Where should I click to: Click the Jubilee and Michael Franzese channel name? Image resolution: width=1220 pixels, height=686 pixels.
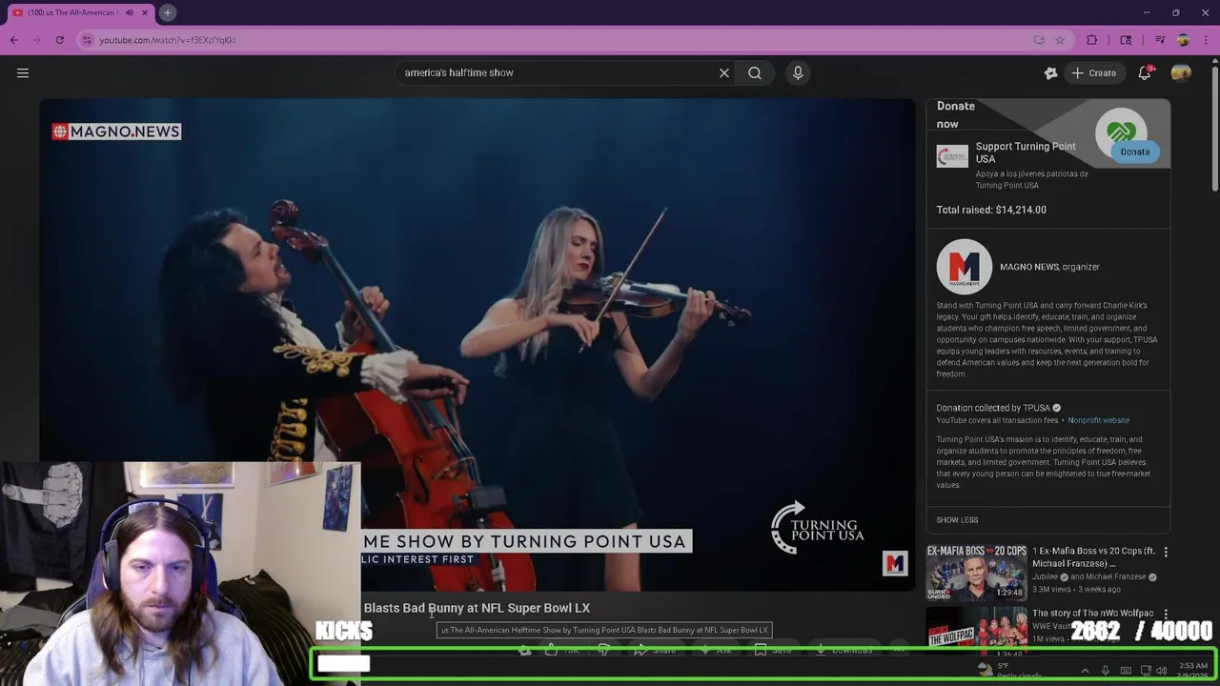(x=1094, y=576)
